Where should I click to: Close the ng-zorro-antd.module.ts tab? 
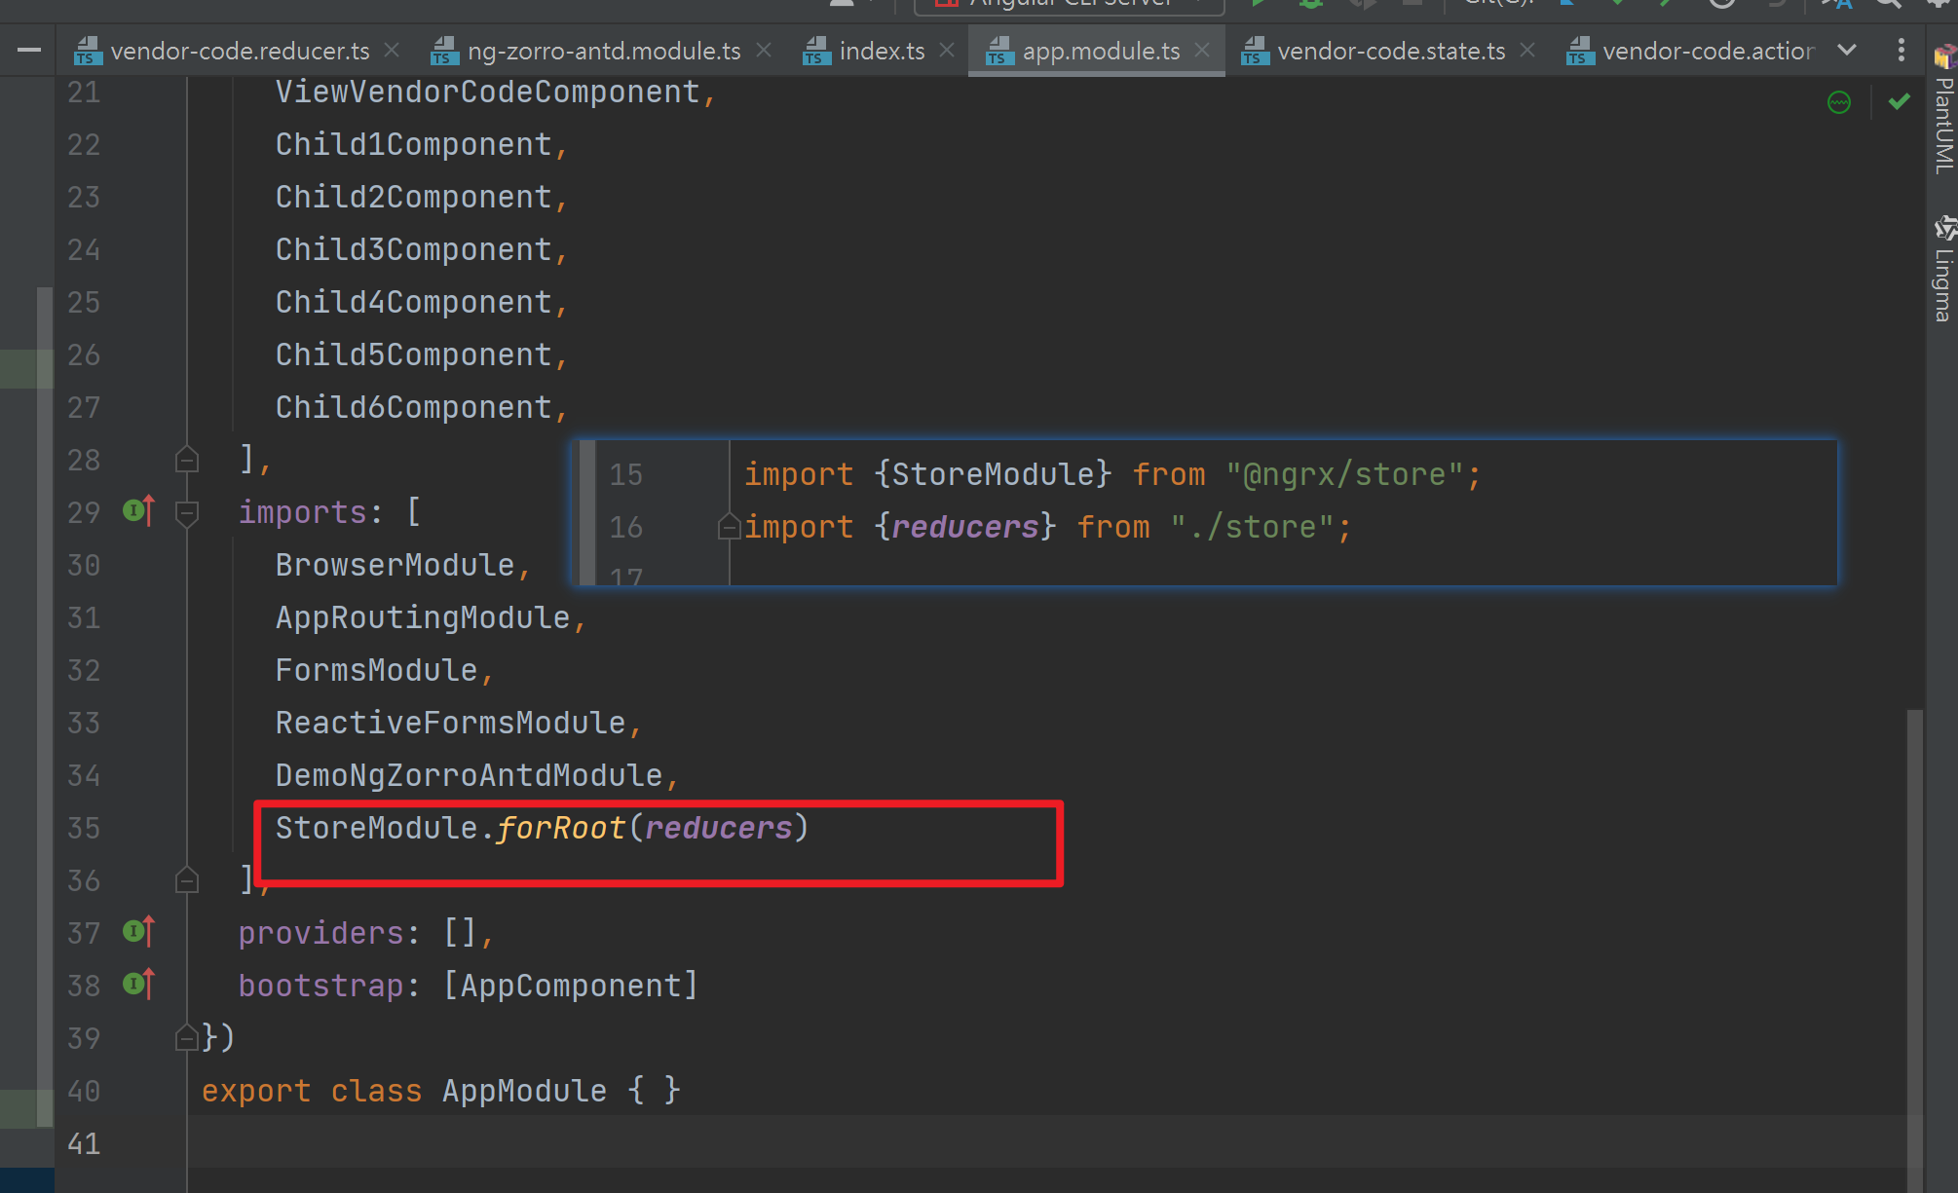(x=765, y=50)
